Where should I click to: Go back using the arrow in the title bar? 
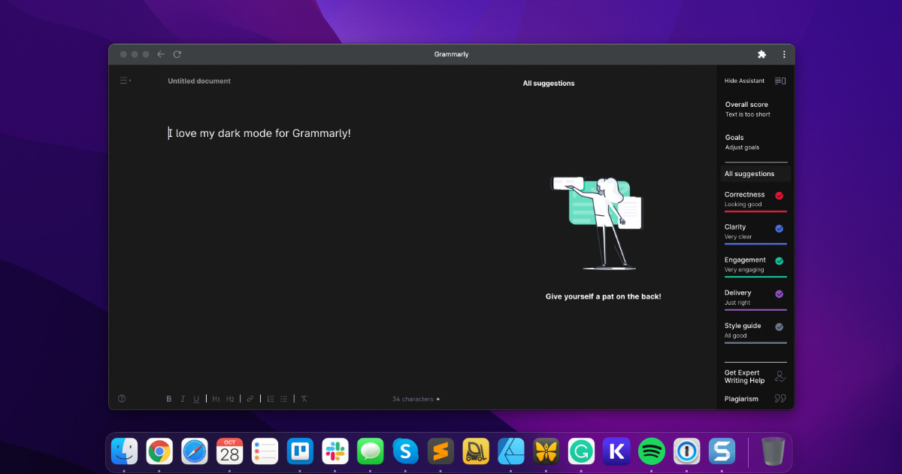tap(161, 54)
